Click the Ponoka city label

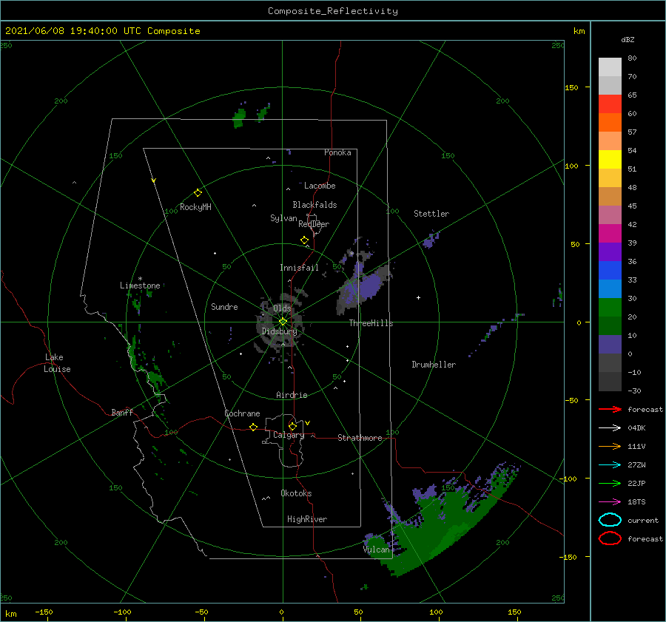click(x=337, y=152)
